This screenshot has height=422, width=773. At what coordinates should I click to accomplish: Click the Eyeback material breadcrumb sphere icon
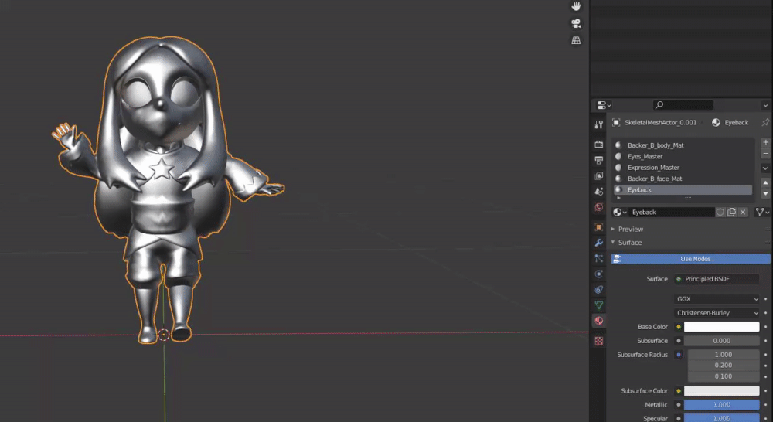click(x=716, y=122)
